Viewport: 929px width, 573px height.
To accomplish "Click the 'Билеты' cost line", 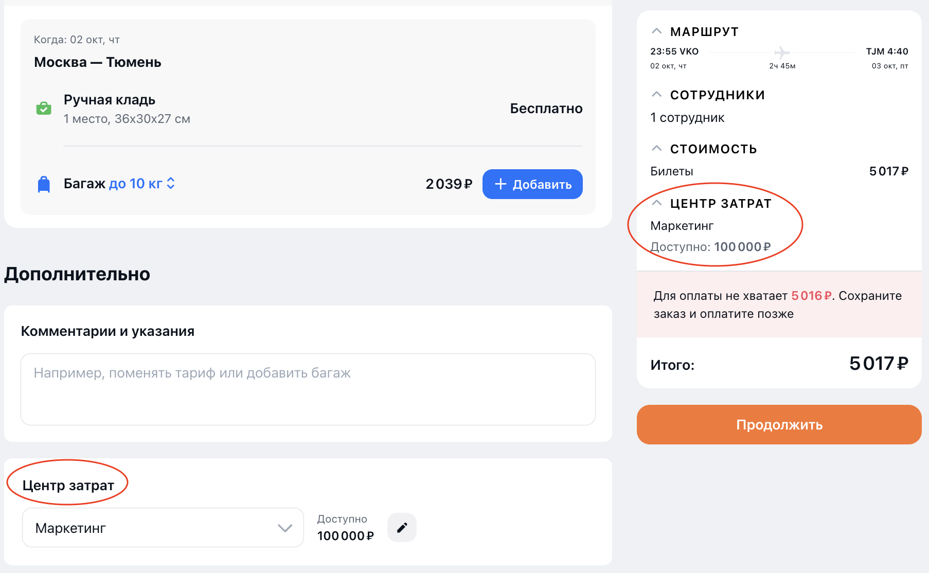I will [x=672, y=171].
